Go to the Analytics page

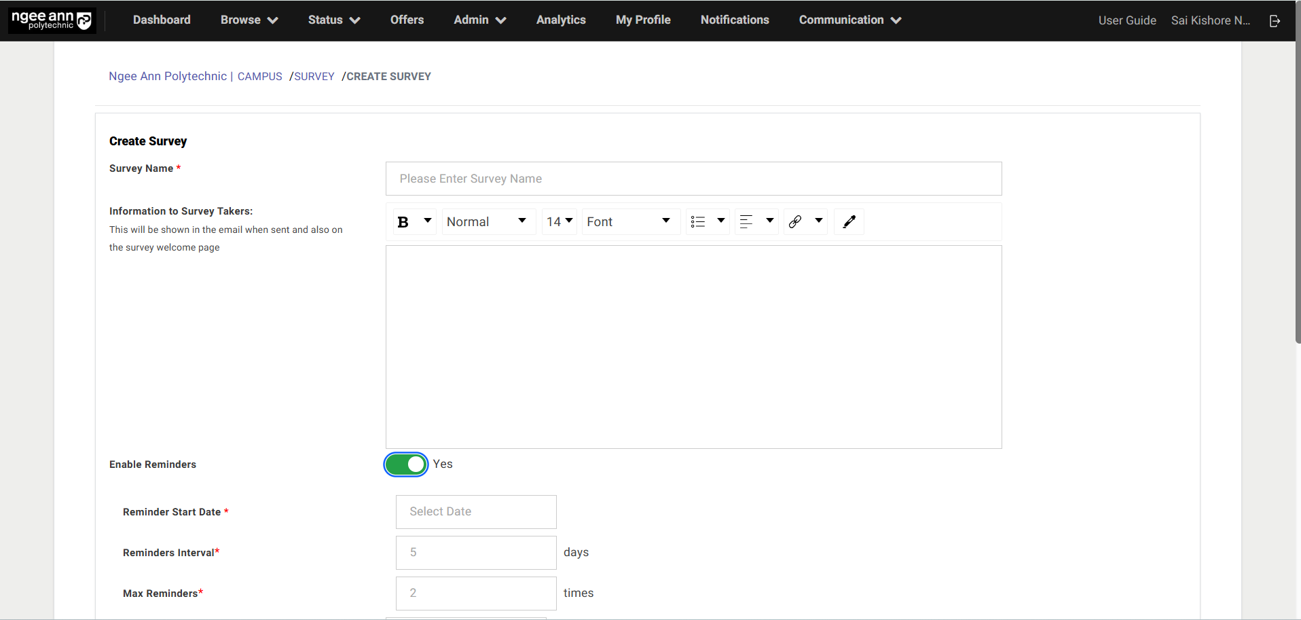click(561, 20)
